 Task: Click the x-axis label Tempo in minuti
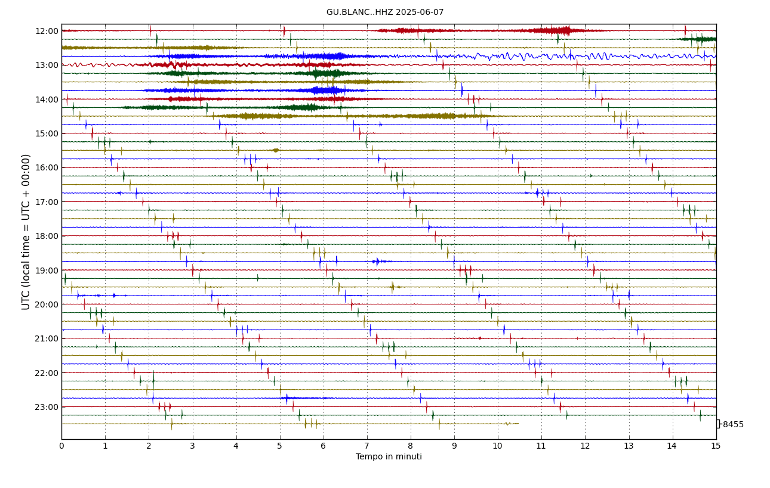(x=389, y=457)
